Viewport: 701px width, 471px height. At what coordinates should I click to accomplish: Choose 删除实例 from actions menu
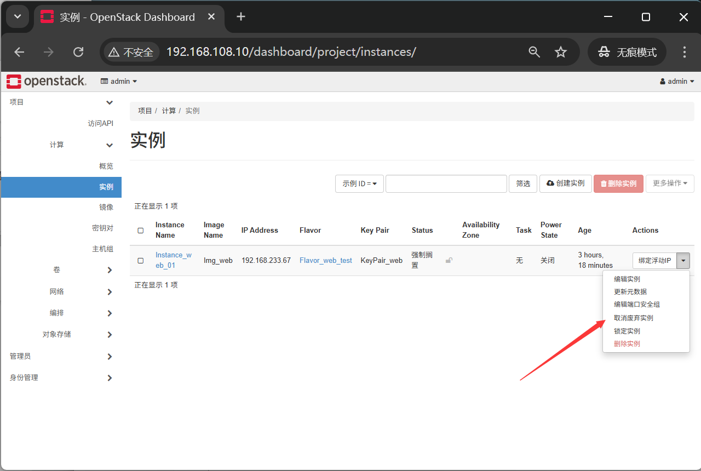(x=627, y=344)
